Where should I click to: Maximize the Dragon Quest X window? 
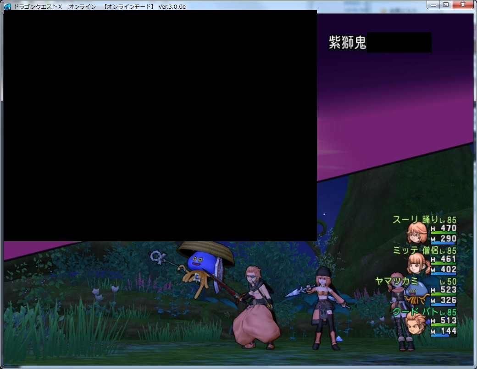click(446, 5)
